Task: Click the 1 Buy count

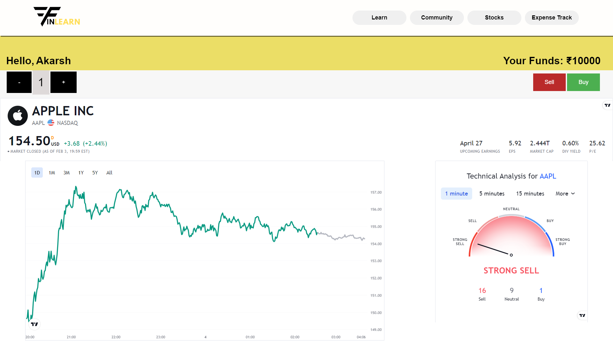Action: tap(541, 290)
